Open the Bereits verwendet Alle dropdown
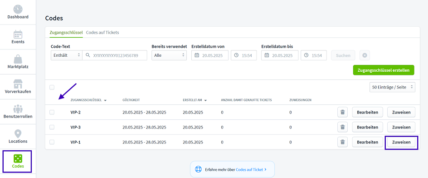This screenshot has height=178, width=428. pos(169,55)
